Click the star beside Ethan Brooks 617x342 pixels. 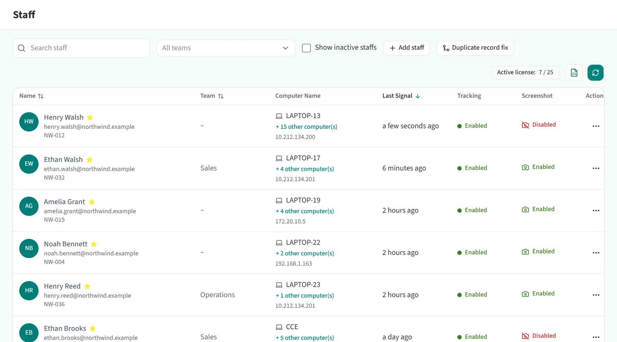tap(93, 329)
